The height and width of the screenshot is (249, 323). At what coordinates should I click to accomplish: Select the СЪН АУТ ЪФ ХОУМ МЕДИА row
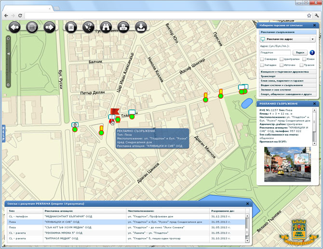(126, 227)
